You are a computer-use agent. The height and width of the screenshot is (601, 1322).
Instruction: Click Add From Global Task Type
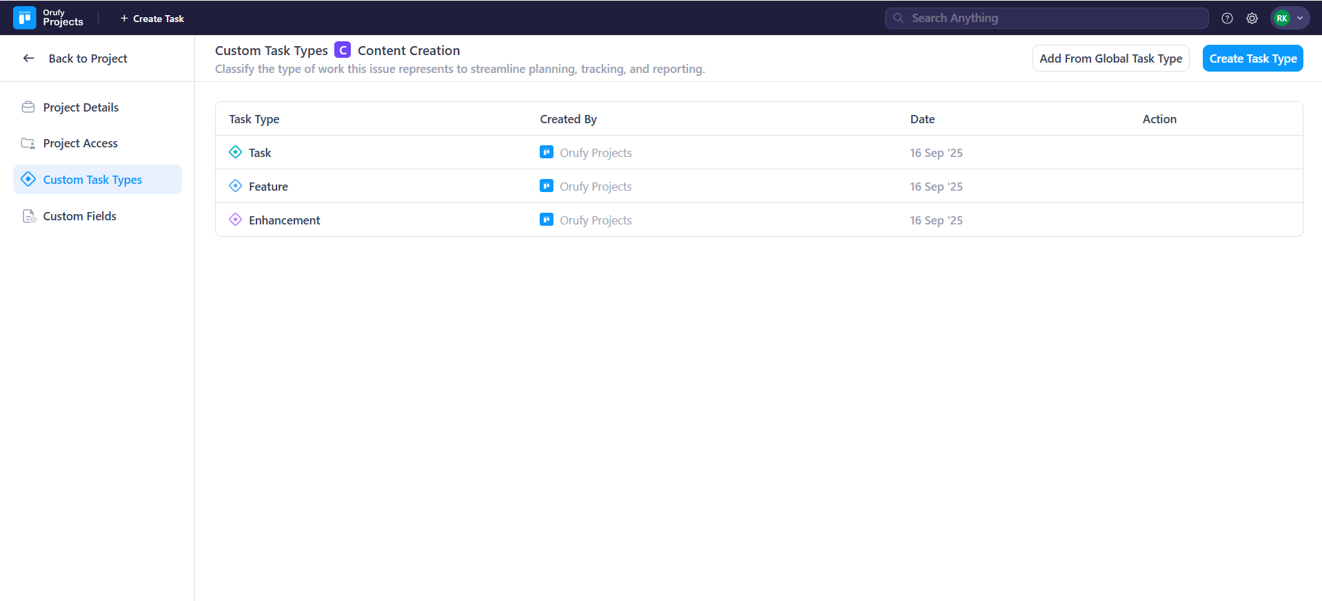[1110, 59]
